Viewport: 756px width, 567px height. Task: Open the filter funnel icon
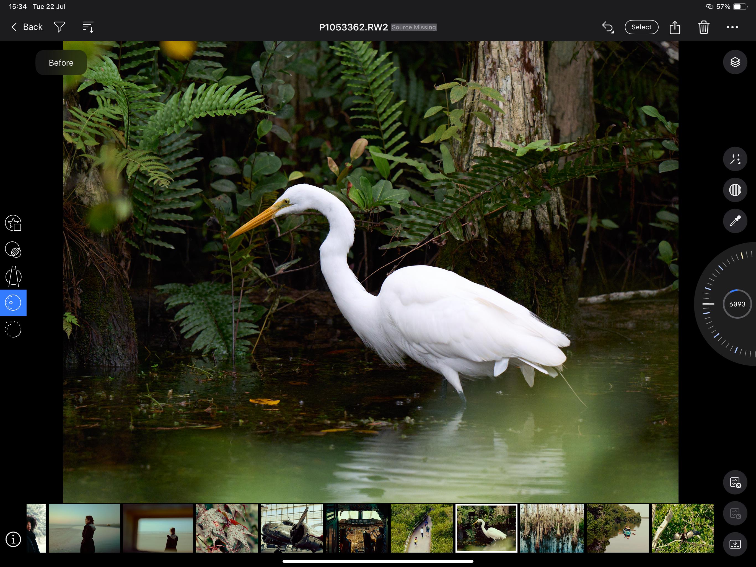click(59, 27)
